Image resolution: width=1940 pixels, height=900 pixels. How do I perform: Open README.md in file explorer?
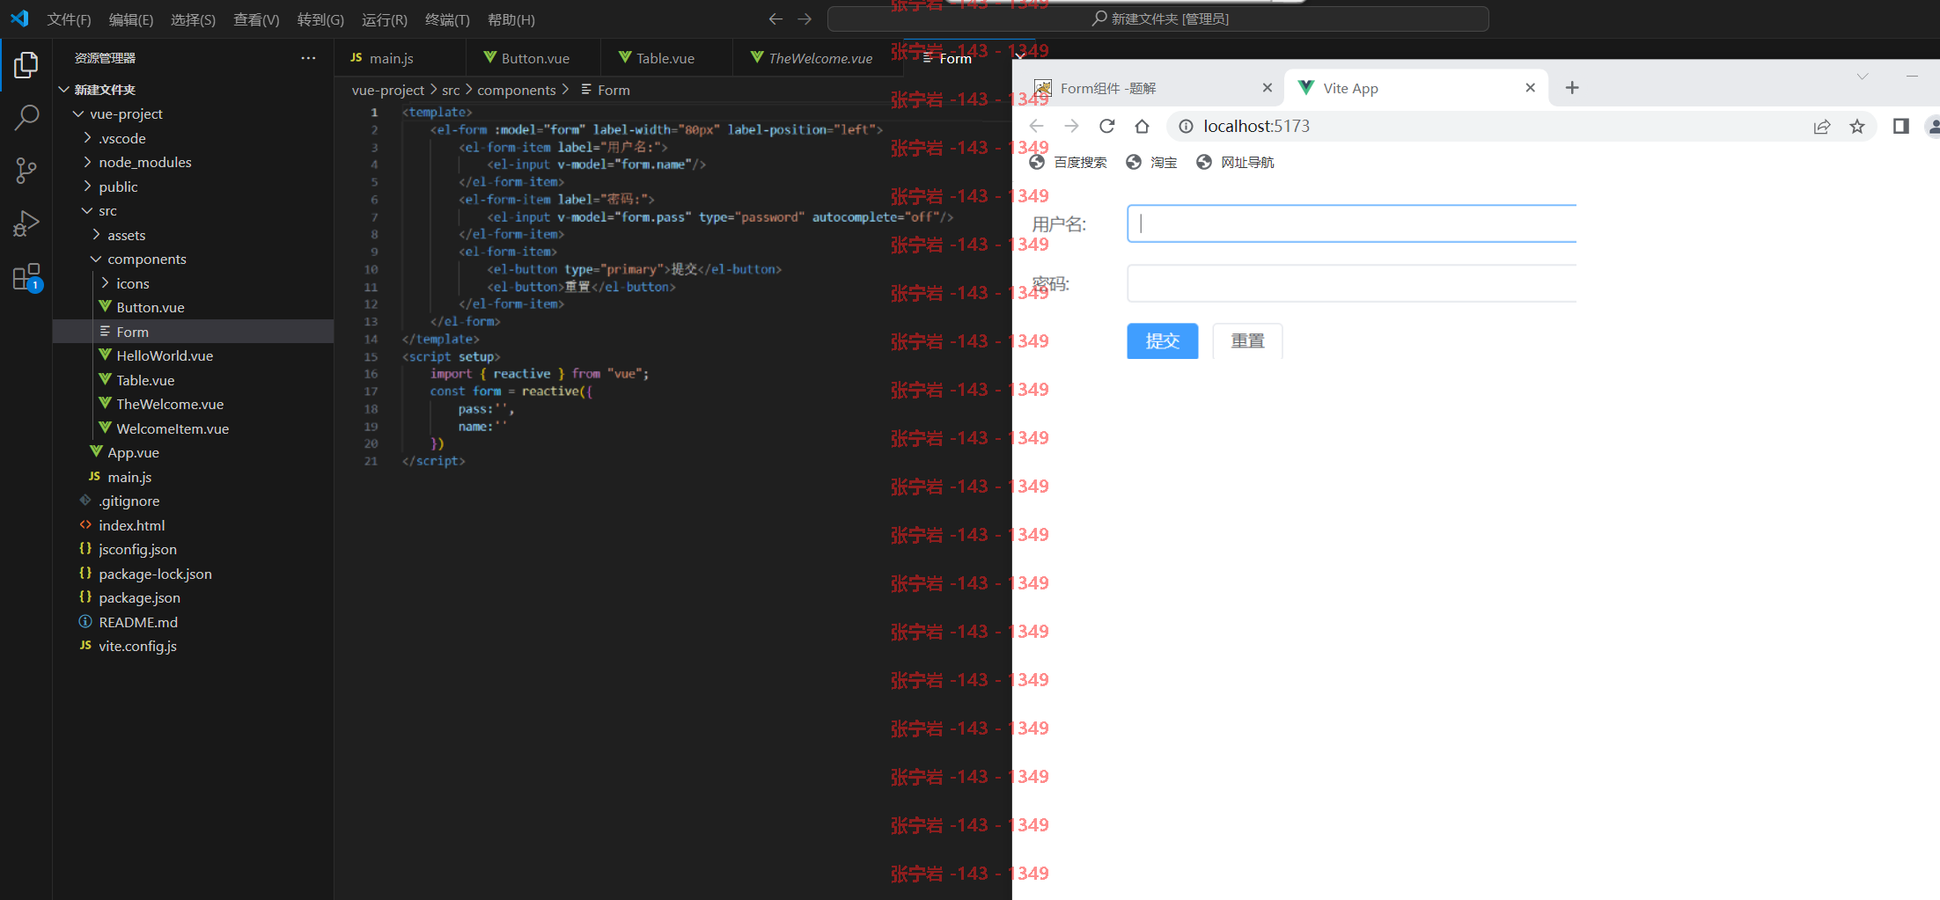pyautogui.click(x=138, y=623)
